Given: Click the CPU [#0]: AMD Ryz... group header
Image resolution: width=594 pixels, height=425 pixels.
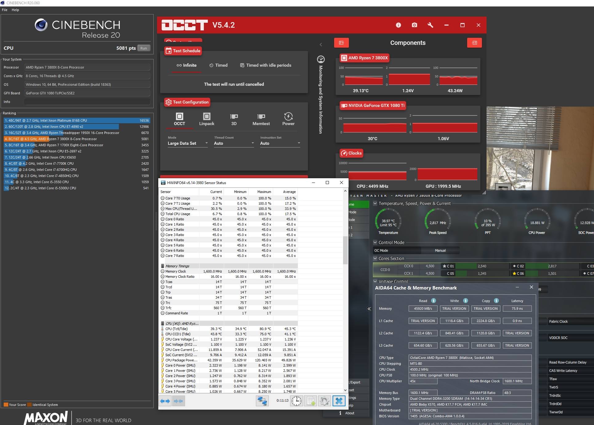Looking at the screenshot, I should (228, 324).
